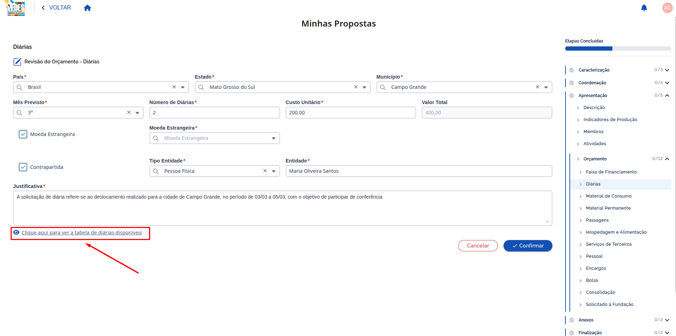Clear the País selection
The width and height of the screenshot is (676, 336).
point(174,87)
